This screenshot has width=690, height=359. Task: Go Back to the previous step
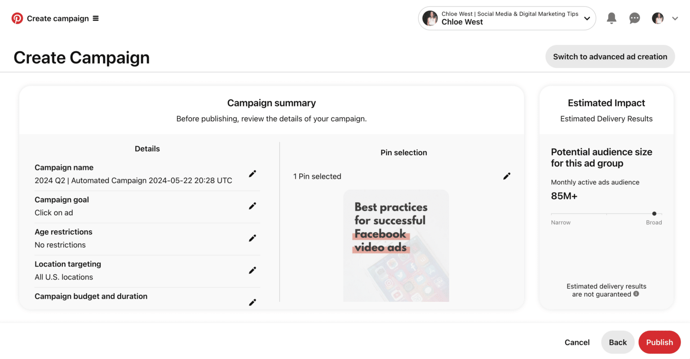(x=618, y=342)
